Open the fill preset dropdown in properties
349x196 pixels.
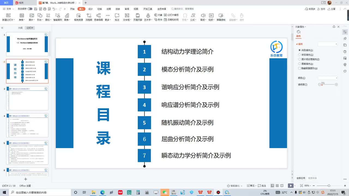click(328, 44)
